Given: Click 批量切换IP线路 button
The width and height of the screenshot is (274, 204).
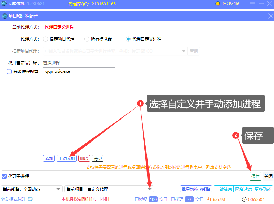Looking at the screenshot, I should (x=196, y=189).
